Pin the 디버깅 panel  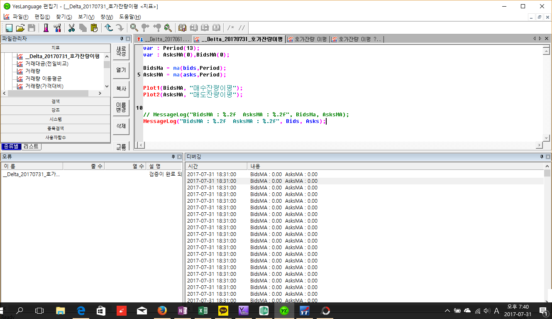(542, 157)
